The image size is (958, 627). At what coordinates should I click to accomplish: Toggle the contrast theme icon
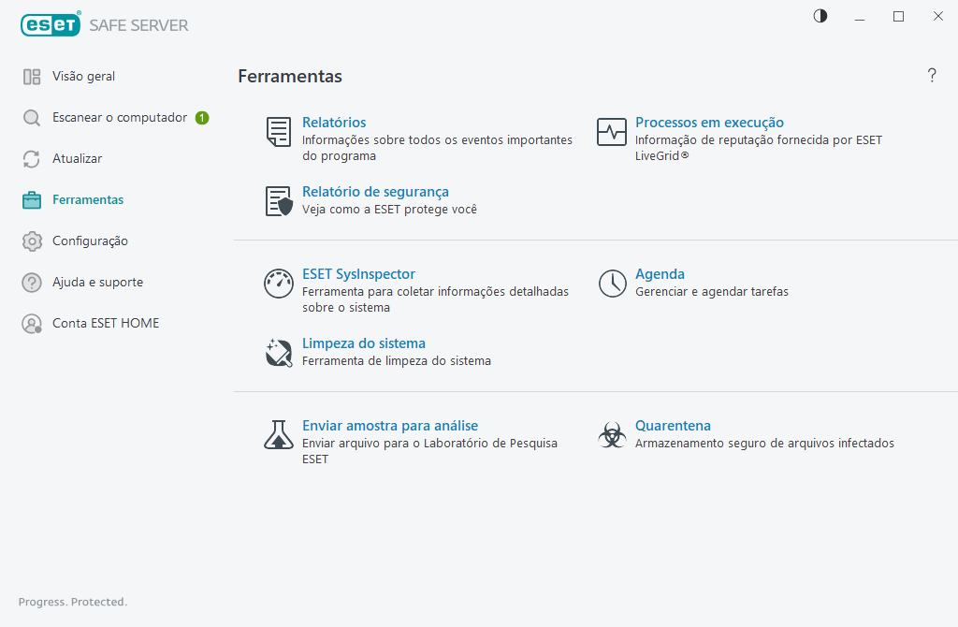click(x=820, y=16)
